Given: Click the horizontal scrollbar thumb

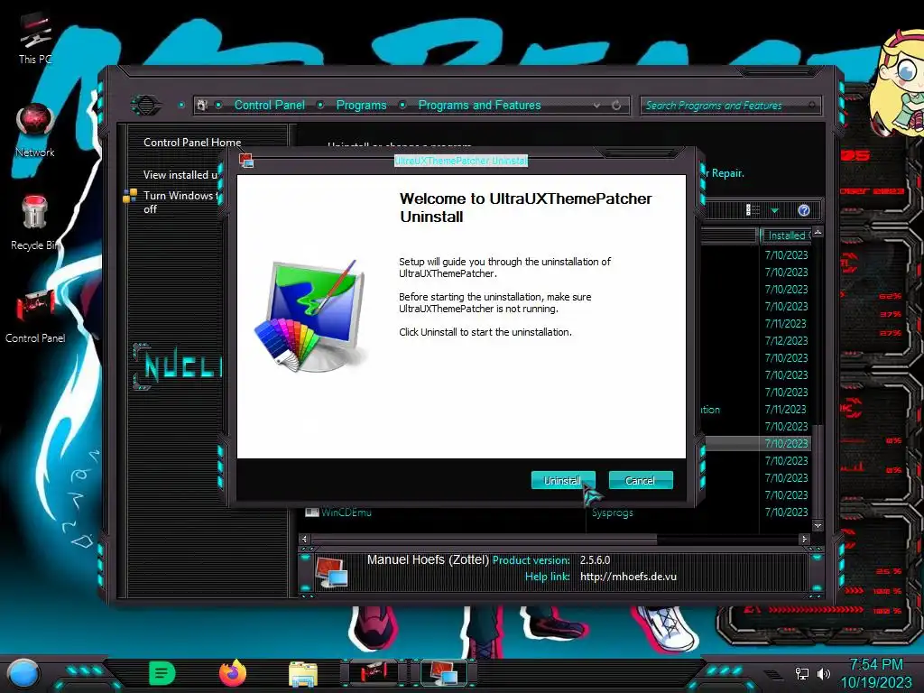Looking at the screenshot, I should click(484, 539).
